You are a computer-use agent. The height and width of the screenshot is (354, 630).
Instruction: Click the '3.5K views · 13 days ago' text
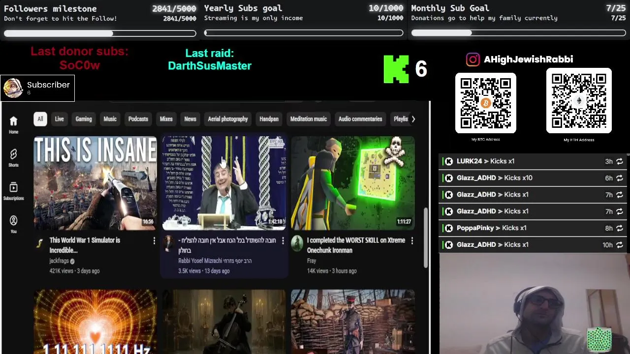204,271
